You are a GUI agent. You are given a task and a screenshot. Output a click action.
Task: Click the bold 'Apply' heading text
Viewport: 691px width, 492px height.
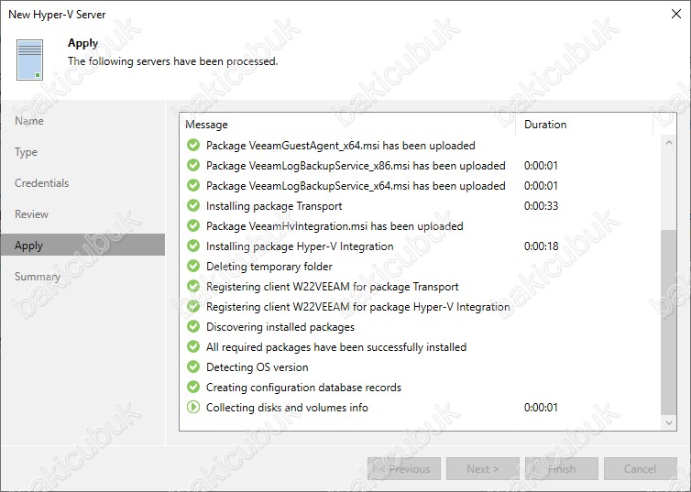(x=82, y=43)
